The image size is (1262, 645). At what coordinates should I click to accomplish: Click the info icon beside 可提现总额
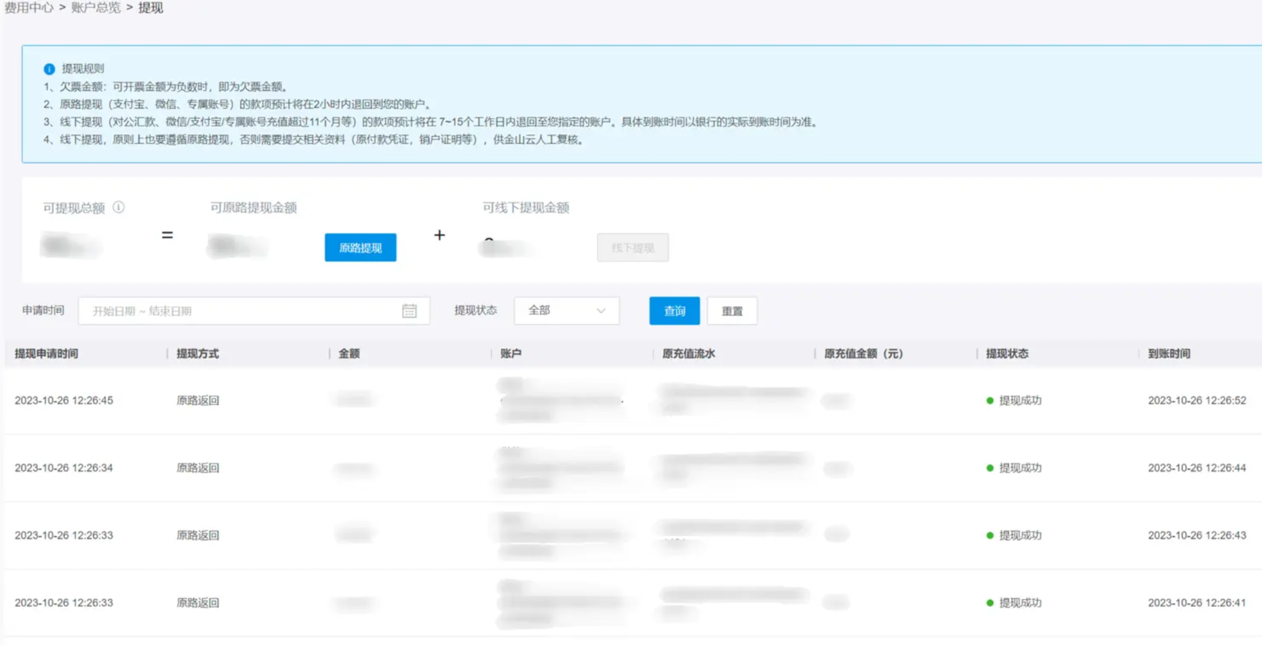[x=119, y=207]
